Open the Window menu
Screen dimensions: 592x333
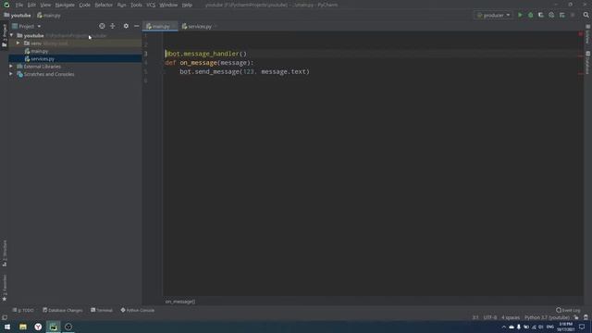168,5
